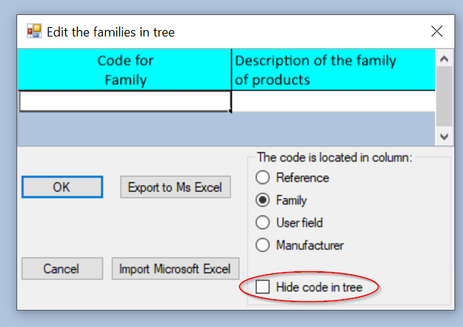
Task: Enable the Hide code in tree checkbox
Action: (263, 288)
